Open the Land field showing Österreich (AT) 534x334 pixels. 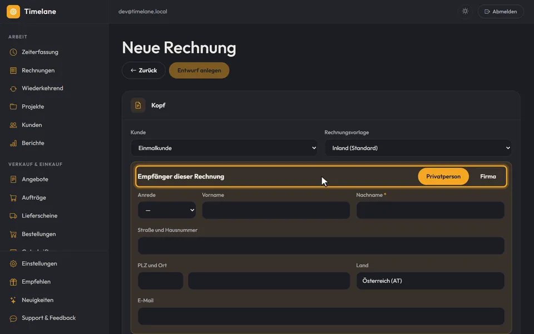coord(431,281)
